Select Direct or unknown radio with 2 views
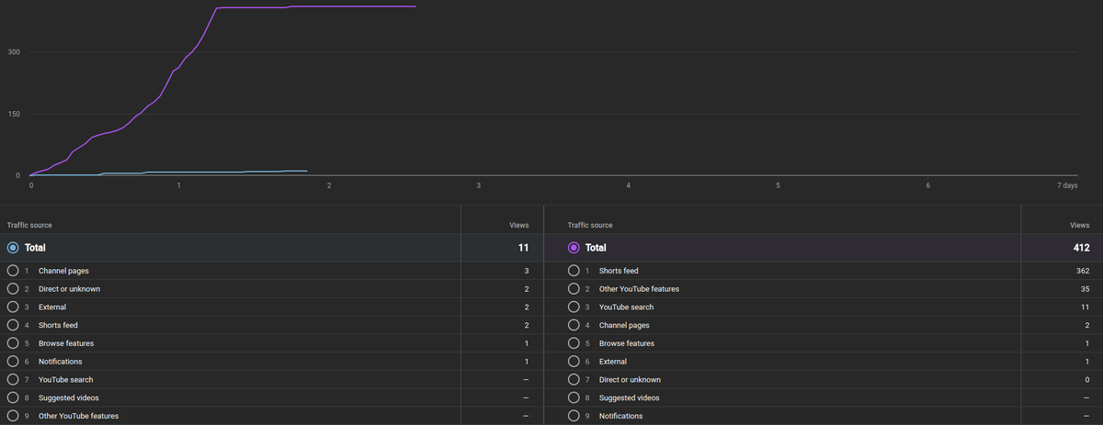 [x=13, y=289]
